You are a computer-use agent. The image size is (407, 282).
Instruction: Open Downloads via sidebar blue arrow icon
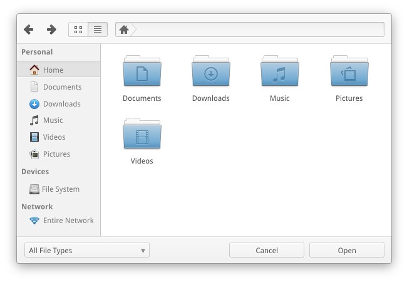(x=34, y=104)
